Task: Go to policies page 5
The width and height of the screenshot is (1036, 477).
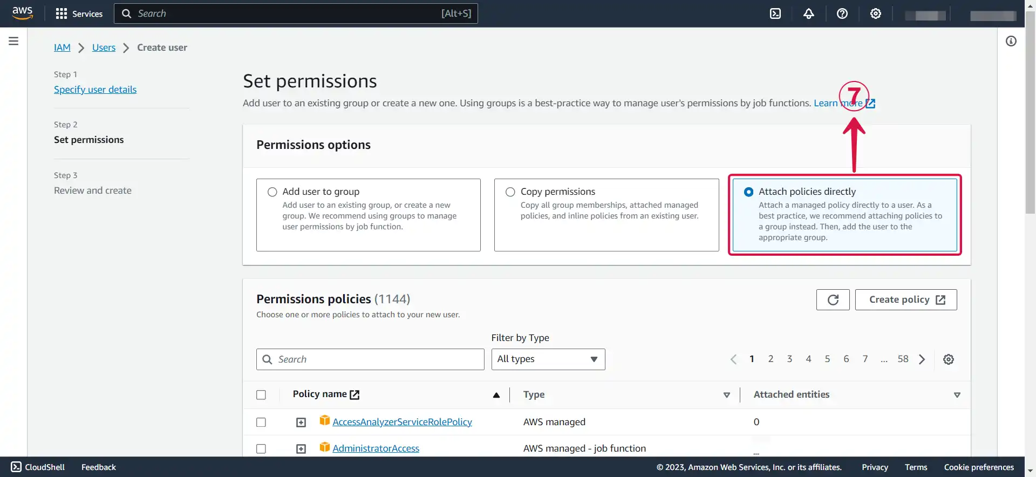Action: (827, 359)
